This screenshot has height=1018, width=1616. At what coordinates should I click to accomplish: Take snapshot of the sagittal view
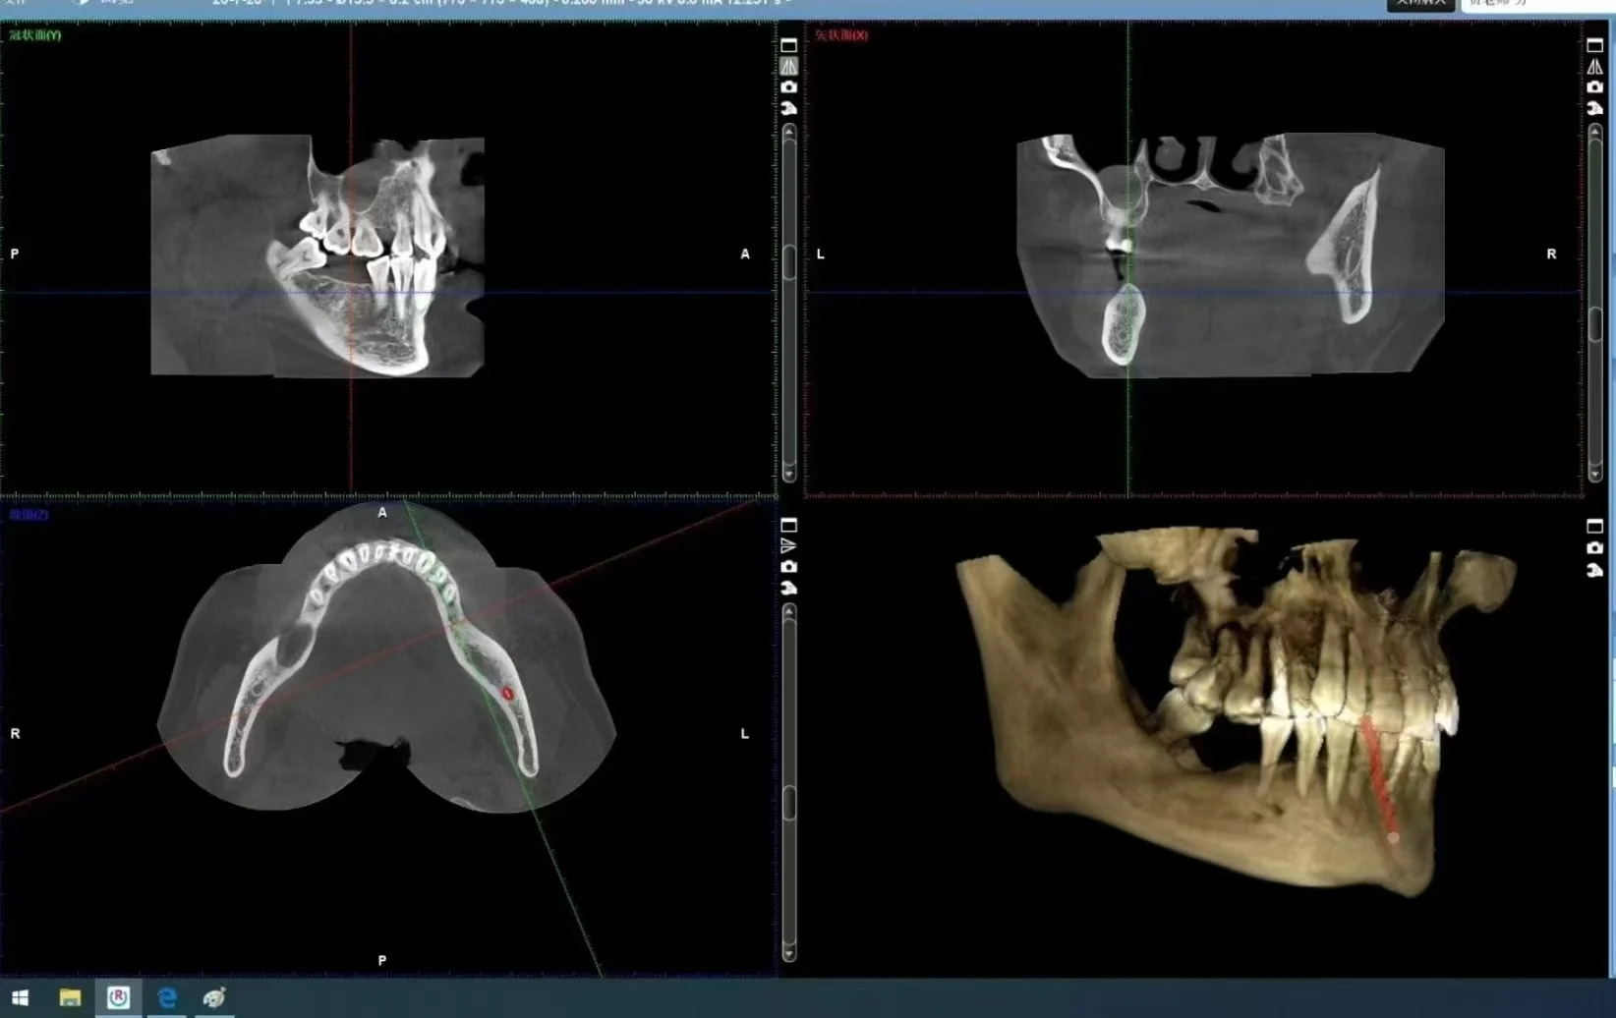click(1594, 87)
